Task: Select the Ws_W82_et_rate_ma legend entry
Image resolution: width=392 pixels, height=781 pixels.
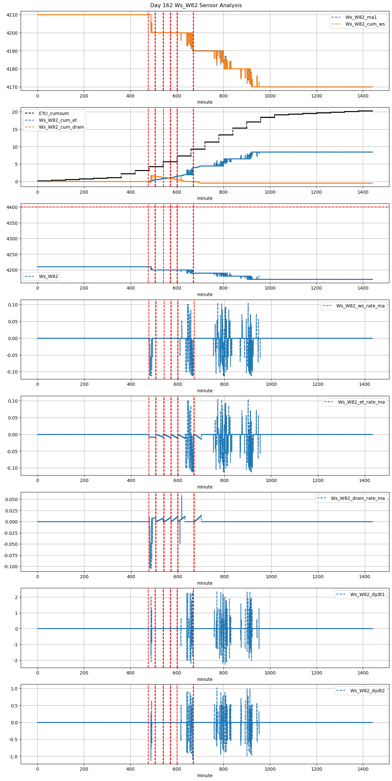Action: point(361,402)
